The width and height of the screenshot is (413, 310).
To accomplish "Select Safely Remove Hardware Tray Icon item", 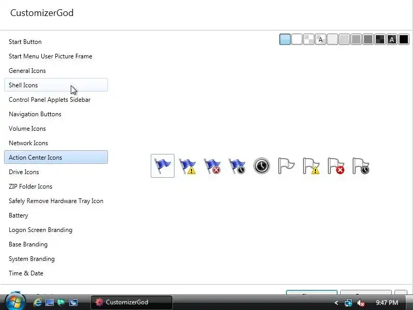I will [56, 201].
